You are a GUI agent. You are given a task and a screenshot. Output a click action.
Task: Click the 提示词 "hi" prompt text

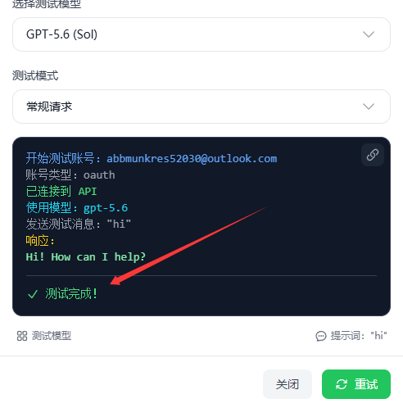pos(359,336)
